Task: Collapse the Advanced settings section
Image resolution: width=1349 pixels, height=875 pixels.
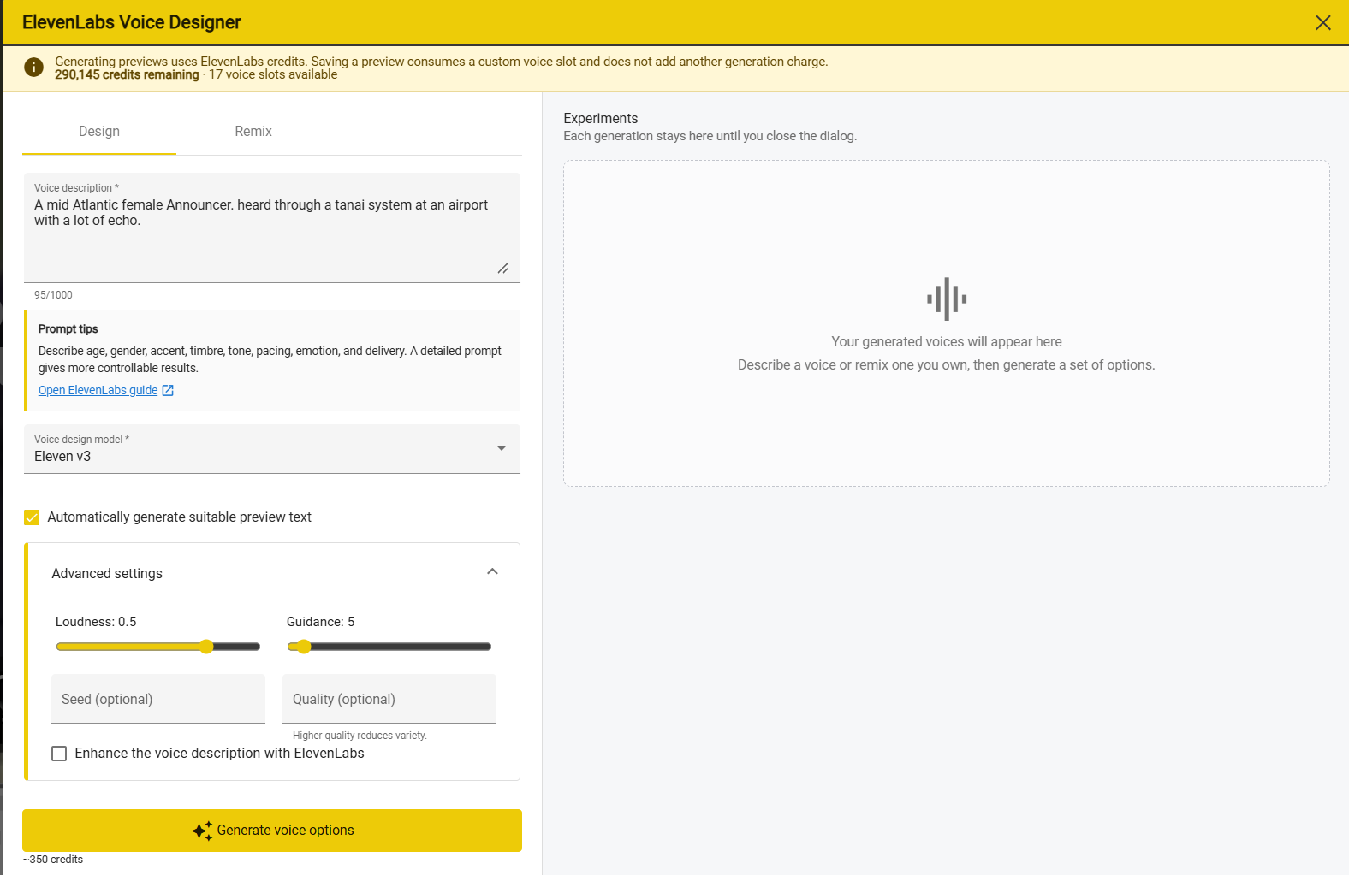Action: pos(492,571)
